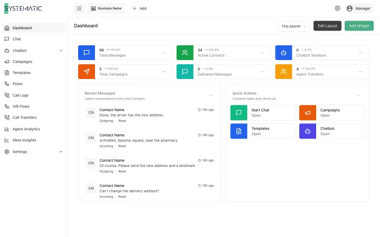Expand the sidebar Settings chevron
This screenshot has height=237, width=380.
61,152
